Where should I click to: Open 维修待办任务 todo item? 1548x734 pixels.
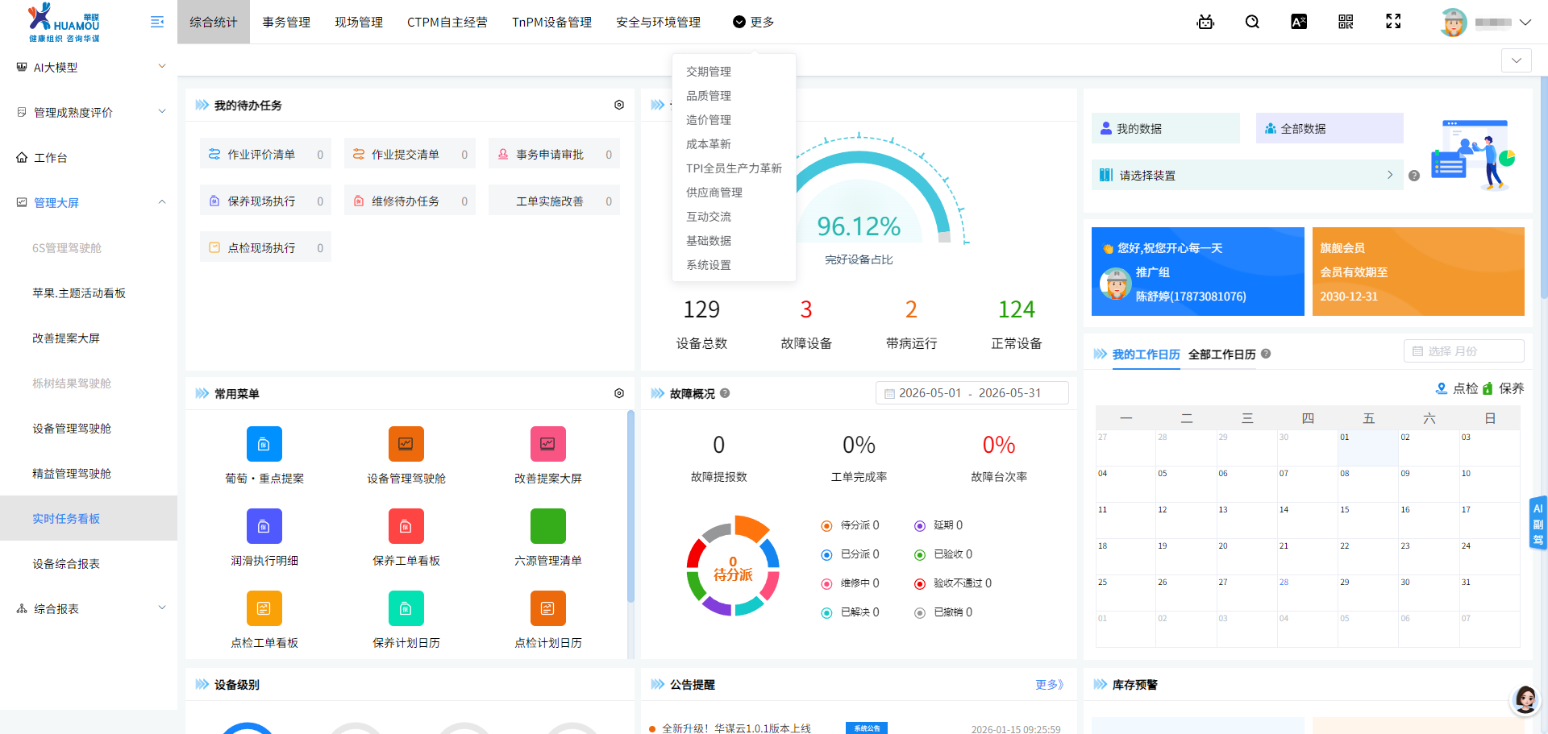tap(410, 201)
